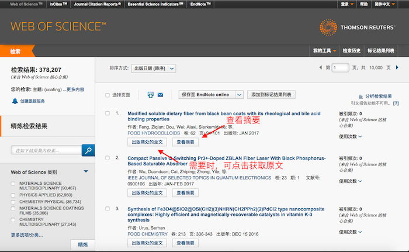
Task: Go to the previous results page arrow
Action: click(x=320, y=68)
